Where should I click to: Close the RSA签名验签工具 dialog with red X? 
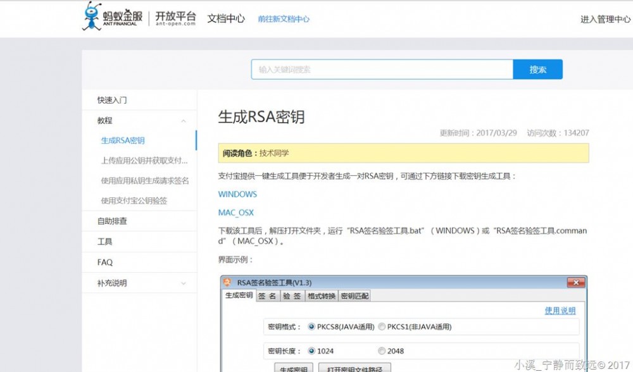575,282
